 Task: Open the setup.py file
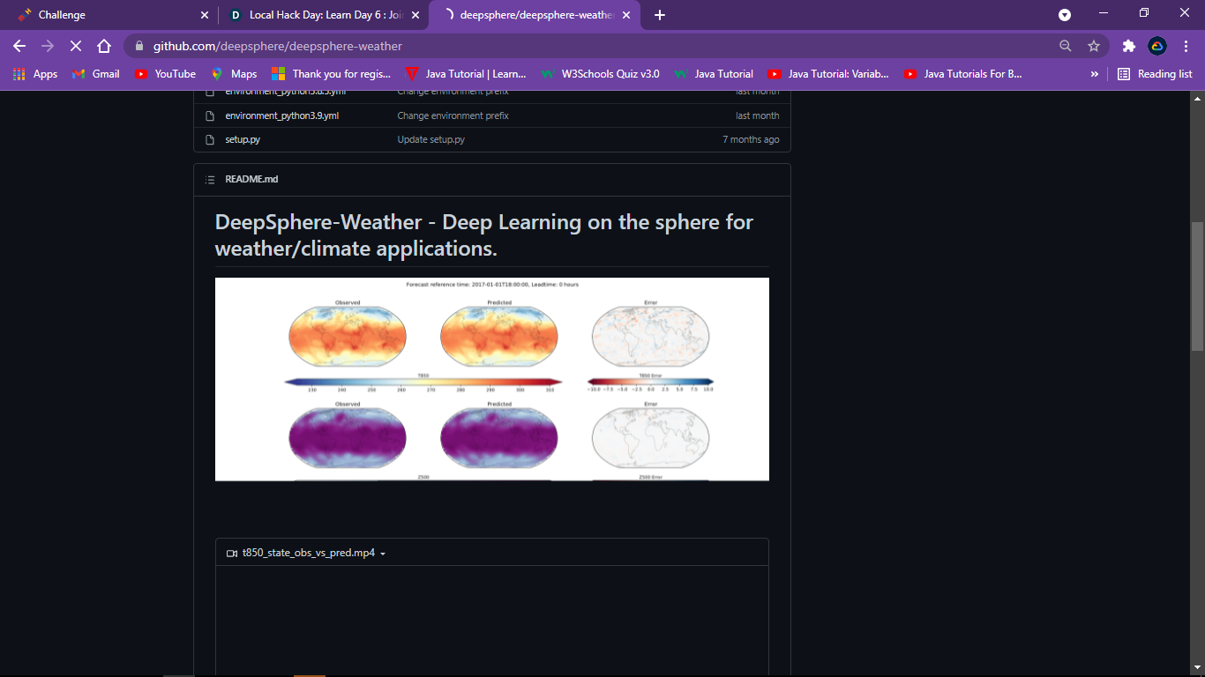243,139
